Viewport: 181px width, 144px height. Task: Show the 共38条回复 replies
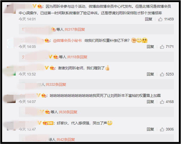point(68,112)
